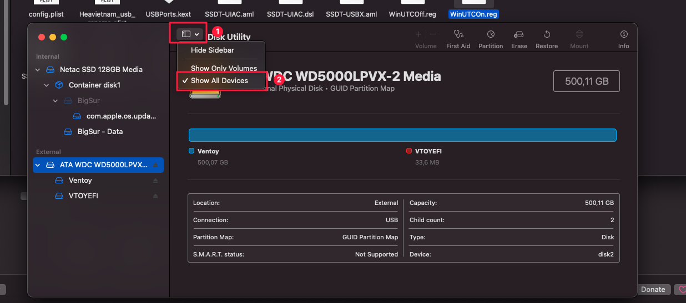Close the Disk Utility window

pyautogui.click(x=42, y=37)
